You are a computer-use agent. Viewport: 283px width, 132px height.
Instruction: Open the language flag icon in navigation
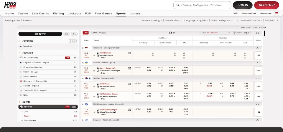pyautogui.click(x=276, y=13)
